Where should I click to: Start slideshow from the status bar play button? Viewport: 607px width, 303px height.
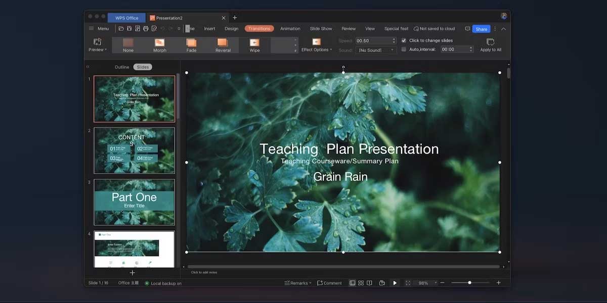395,283
